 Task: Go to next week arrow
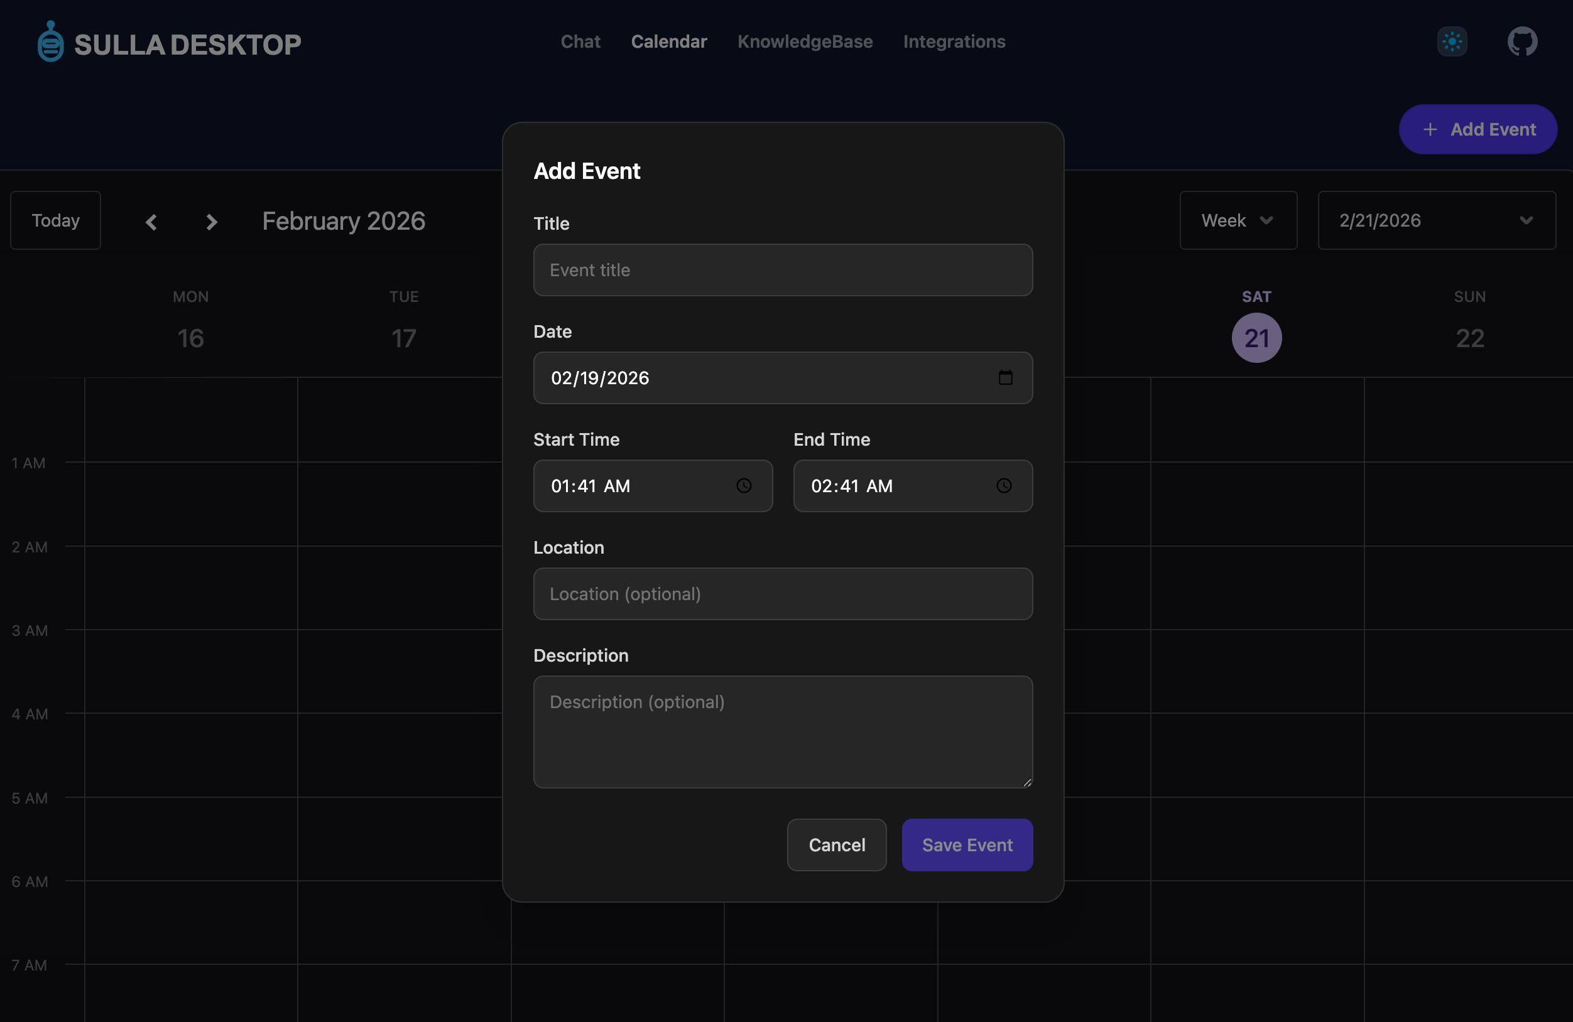212,222
